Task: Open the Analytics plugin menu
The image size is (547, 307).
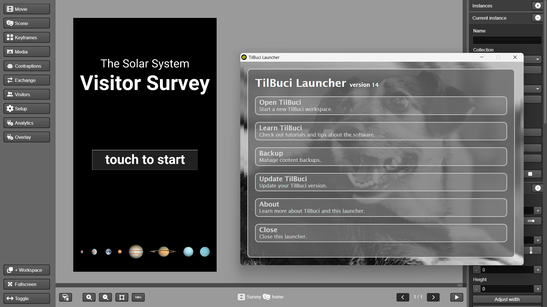Action: coord(27,123)
